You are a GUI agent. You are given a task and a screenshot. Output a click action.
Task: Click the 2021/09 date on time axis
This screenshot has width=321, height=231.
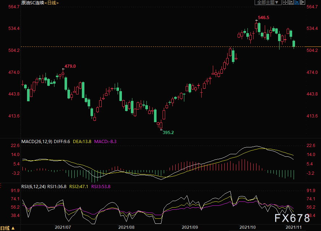[x=190, y=227]
